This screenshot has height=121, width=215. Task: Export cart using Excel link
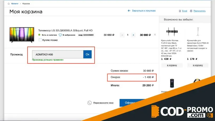point(184,11)
